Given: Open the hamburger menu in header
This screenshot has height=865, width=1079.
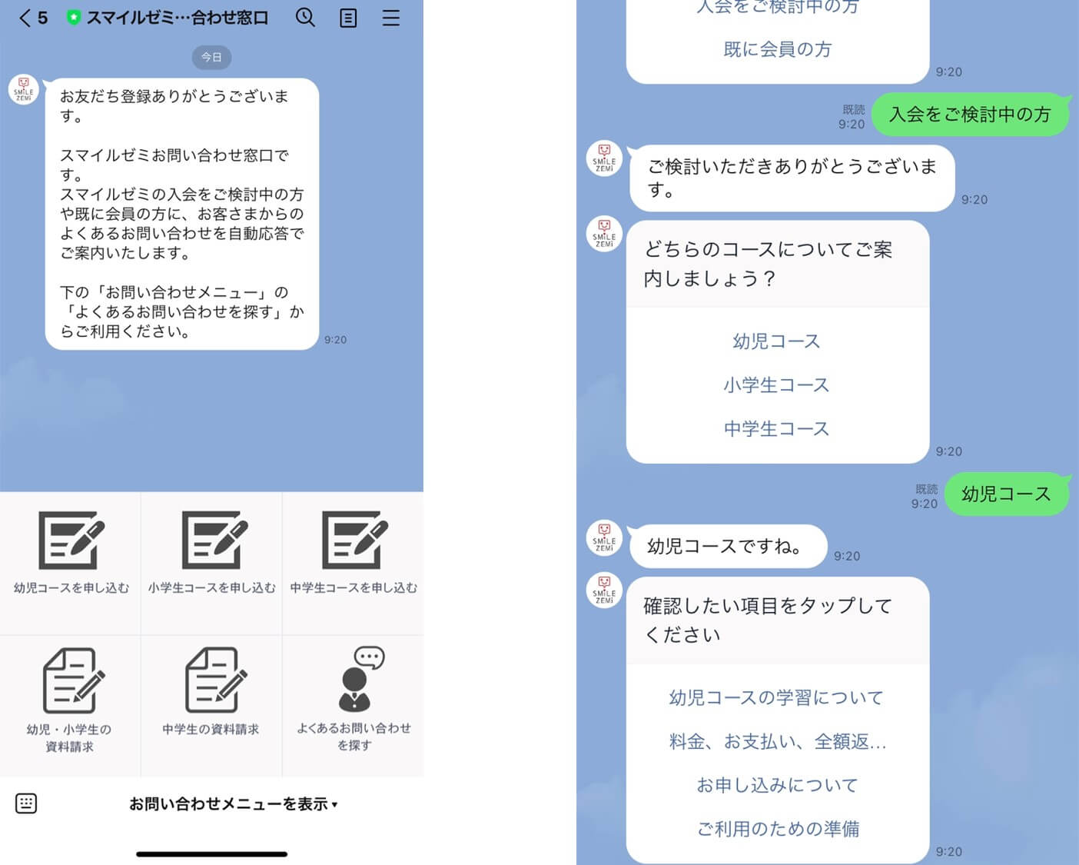Looking at the screenshot, I should (391, 18).
